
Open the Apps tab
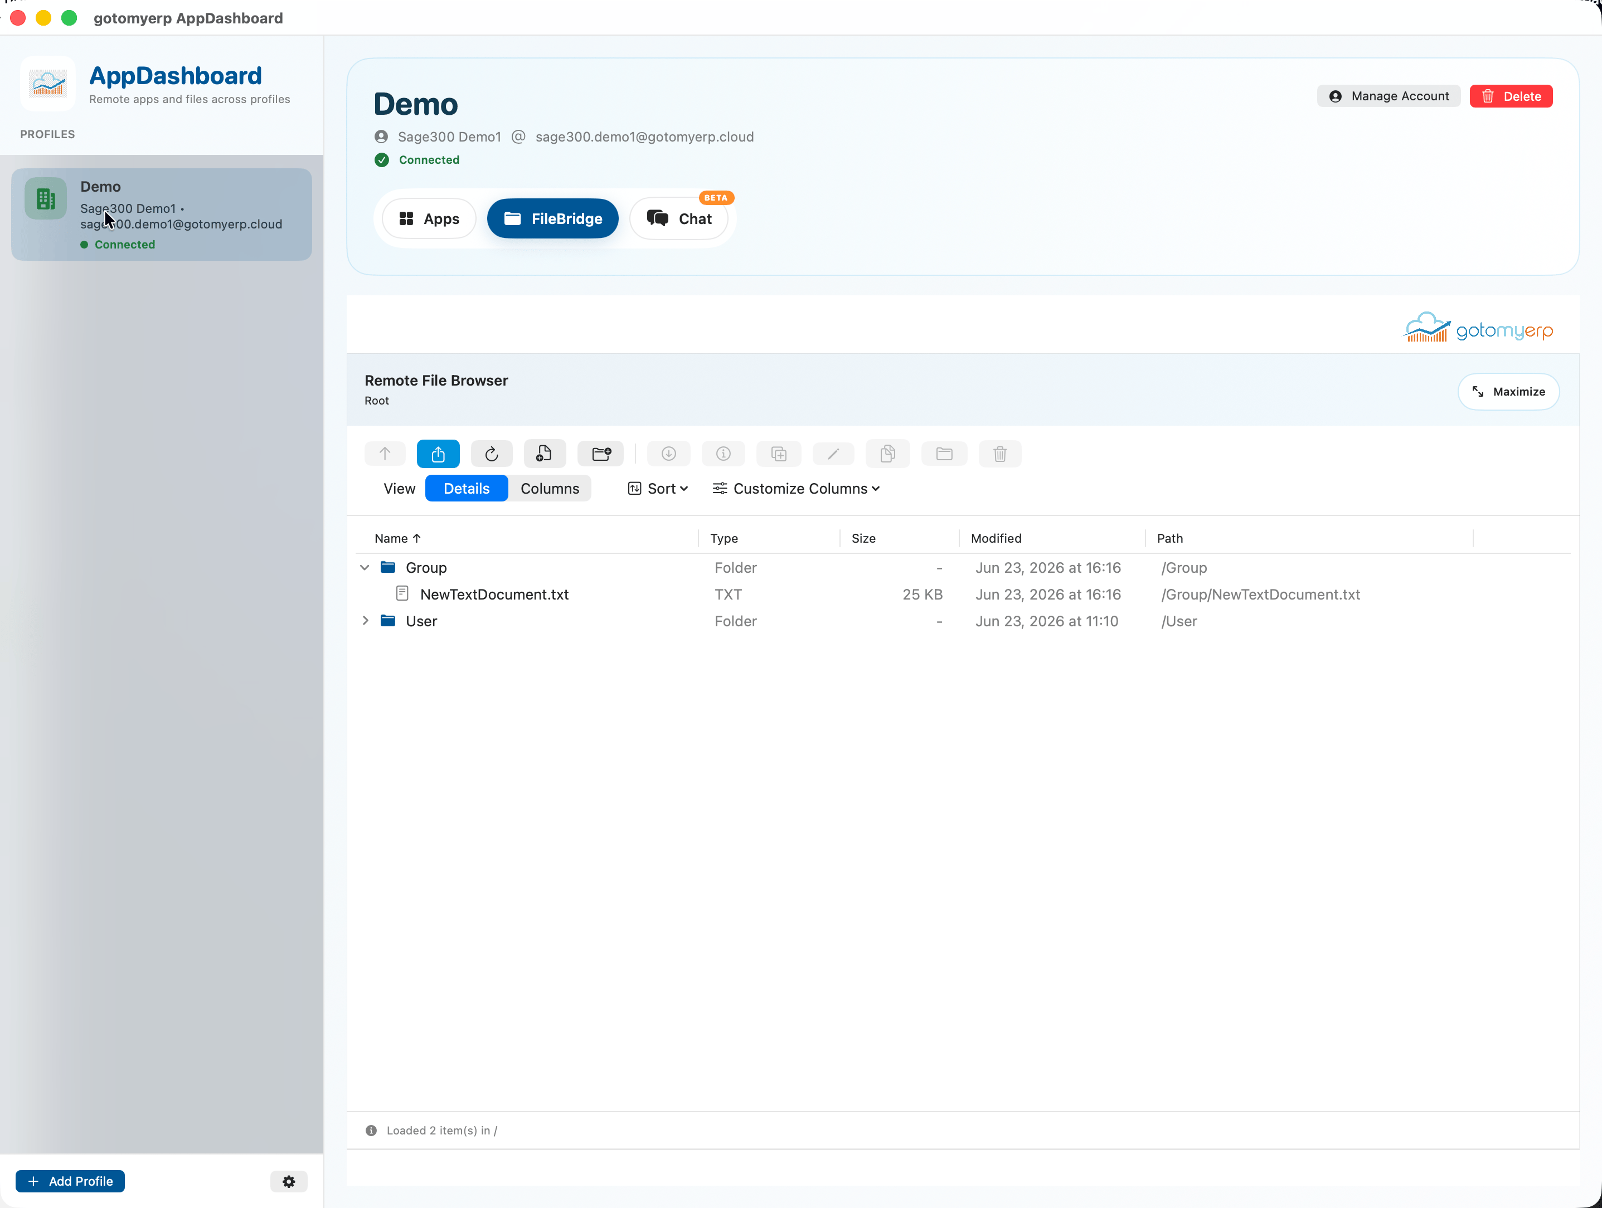(x=429, y=218)
